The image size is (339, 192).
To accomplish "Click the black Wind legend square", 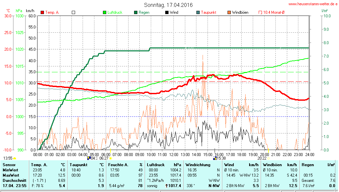I will 167,12.
